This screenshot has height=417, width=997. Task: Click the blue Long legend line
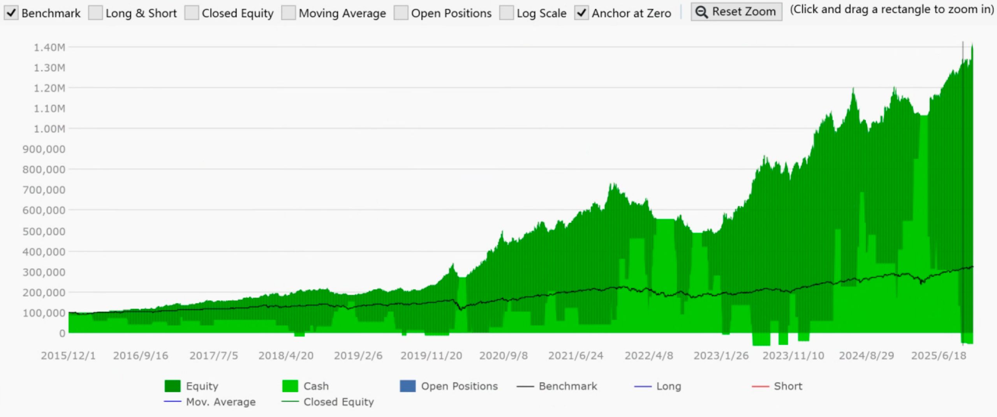click(x=643, y=386)
